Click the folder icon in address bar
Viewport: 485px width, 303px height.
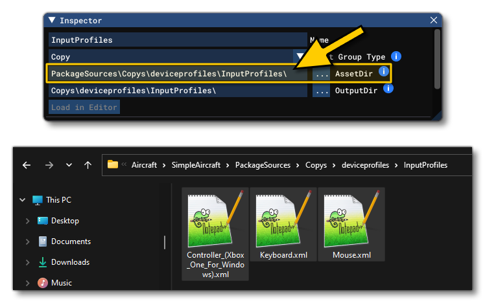click(x=113, y=164)
